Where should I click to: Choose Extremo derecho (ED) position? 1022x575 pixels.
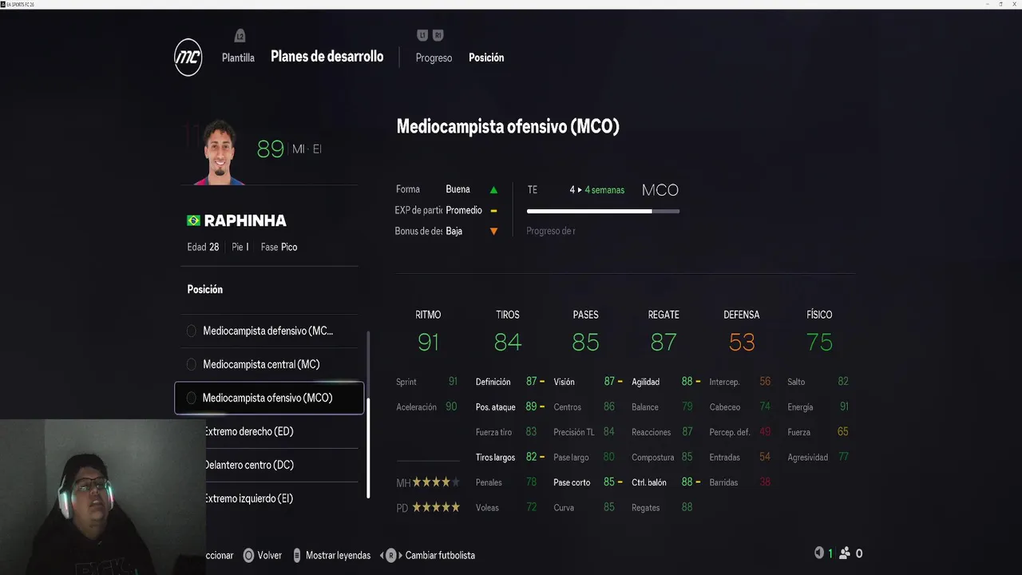pyautogui.click(x=249, y=431)
